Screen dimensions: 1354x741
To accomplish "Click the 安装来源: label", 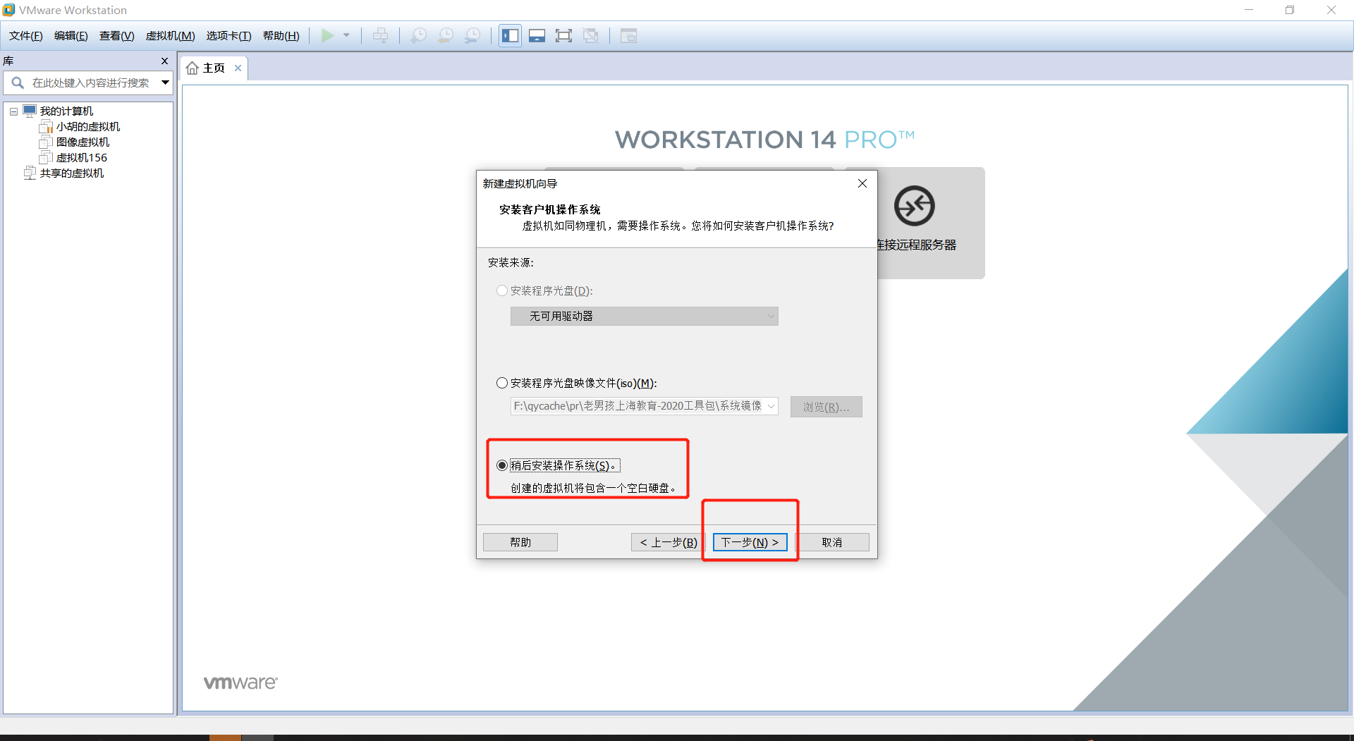I will coord(511,262).
